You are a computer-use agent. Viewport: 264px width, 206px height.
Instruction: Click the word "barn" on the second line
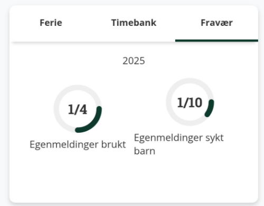pos(145,151)
